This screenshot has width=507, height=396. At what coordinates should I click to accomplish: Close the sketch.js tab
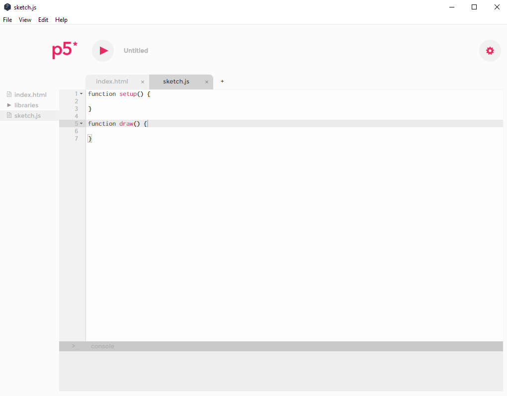[207, 82]
